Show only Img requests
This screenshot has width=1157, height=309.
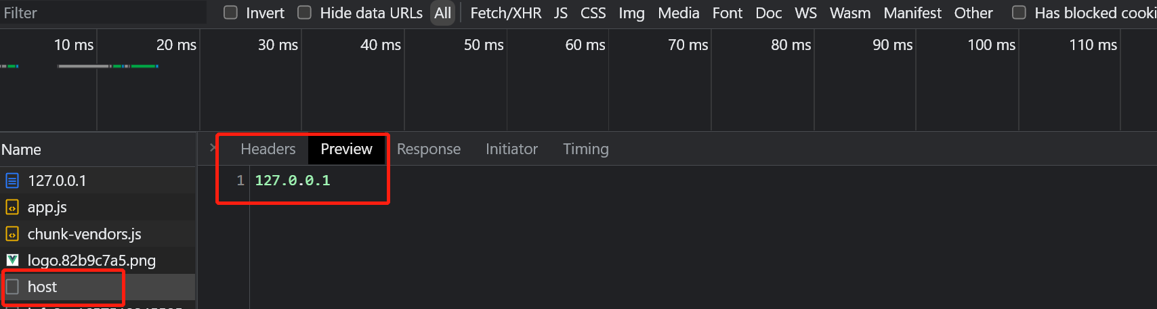pos(631,13)
